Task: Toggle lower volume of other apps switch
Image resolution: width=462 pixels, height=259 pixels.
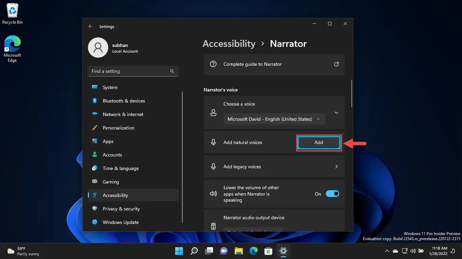Action: click(x=332, y=194)
